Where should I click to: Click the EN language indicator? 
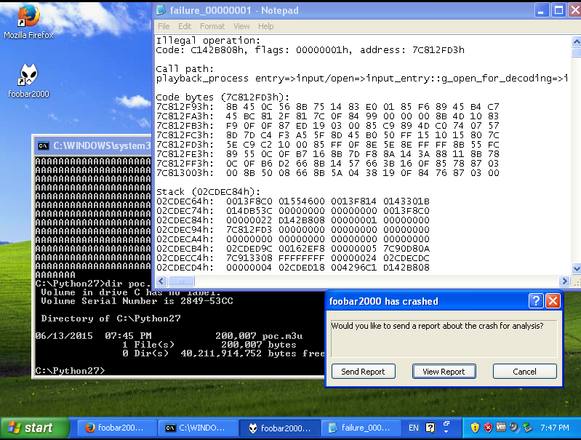(414, 428)
